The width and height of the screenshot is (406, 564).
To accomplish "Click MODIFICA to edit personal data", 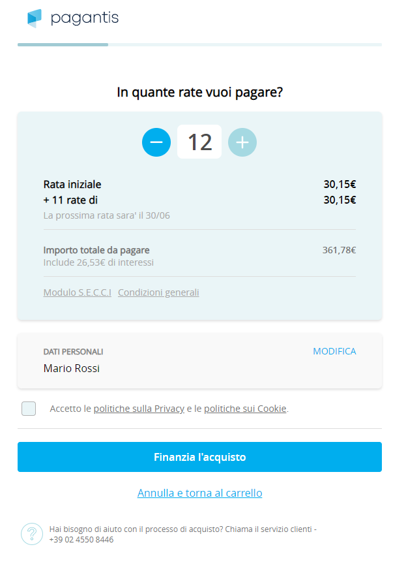I will point(334,351).
